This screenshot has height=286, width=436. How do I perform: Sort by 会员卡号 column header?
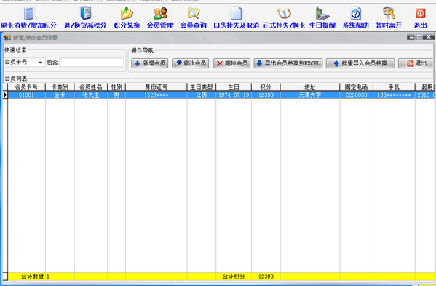pyautogui.click(x=26, y=87)
